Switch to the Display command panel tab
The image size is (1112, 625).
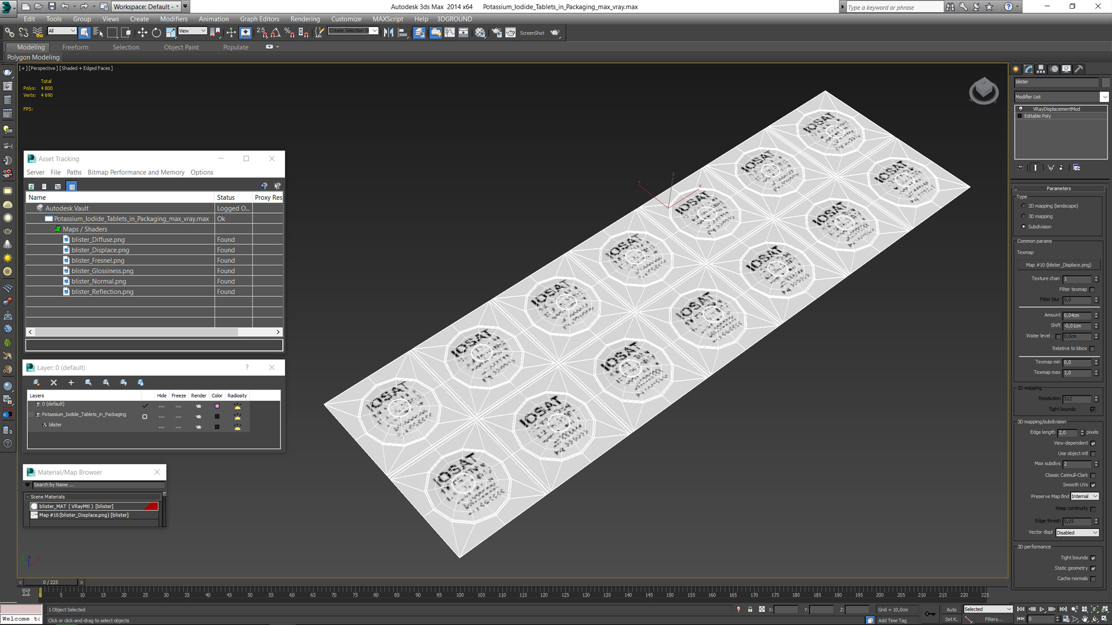click(1066, 69)
